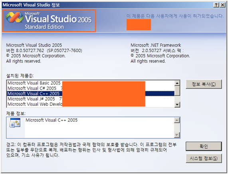
Task: Click product info box scroll down arrow
Action: point(177,135)
